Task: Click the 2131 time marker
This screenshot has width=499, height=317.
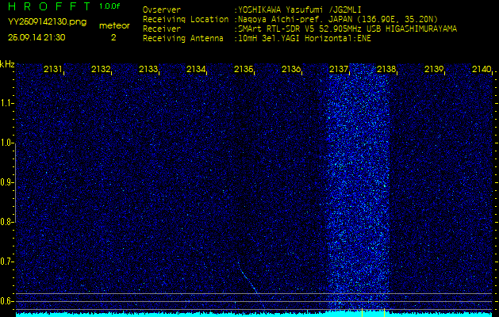Action: pyautogui.click(x=53, y=70)
